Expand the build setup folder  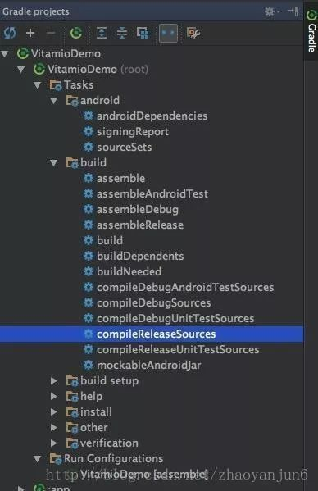coord(54,381)
